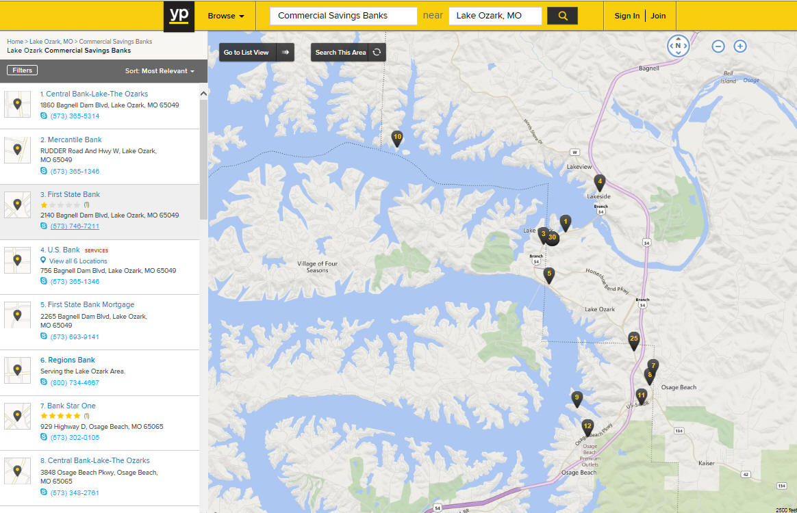The image size is (797, 513).
Task: Click the map compass north control
Action: (x=678, y=46)
